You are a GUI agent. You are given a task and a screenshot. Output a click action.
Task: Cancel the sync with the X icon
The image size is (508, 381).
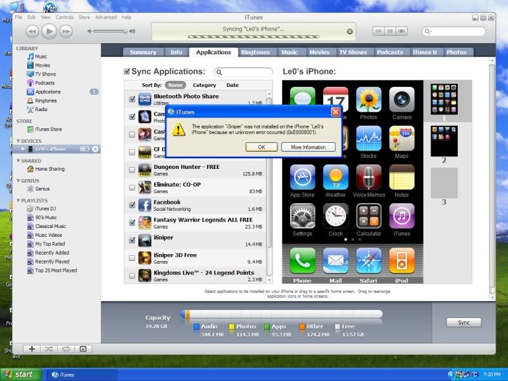(350, 31)
